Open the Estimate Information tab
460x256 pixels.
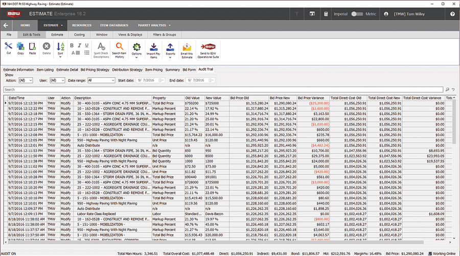point(18,70)
